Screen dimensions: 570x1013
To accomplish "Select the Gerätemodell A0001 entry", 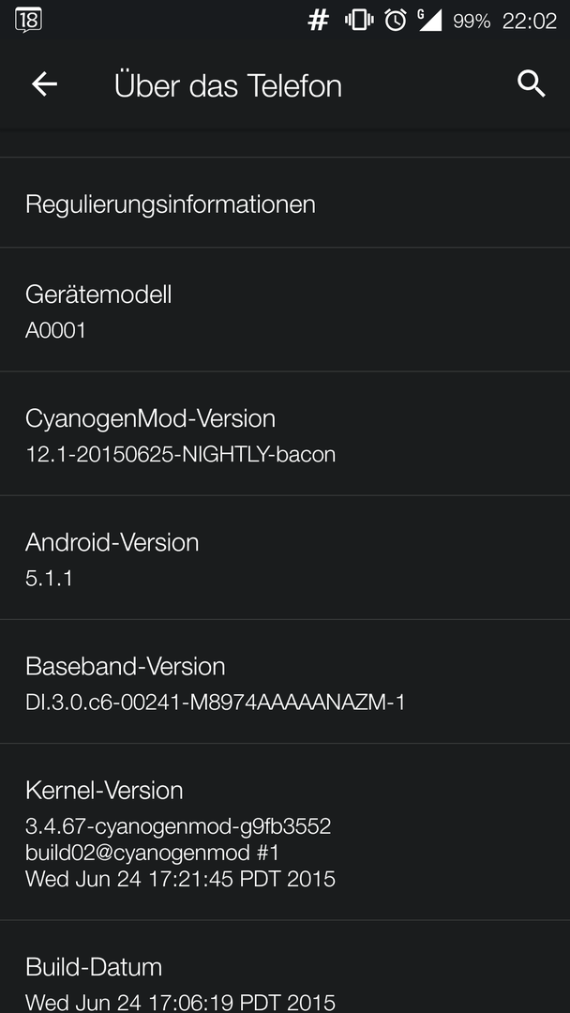I will (x=285, y=310).
